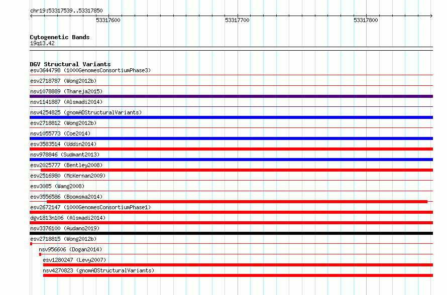Click the purple bar for nsv1078889
Screen dimensions: 447x295
tap(231, 96)
